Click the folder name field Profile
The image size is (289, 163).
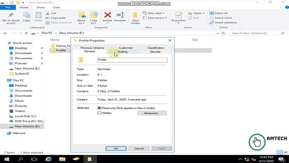(132, 60)
